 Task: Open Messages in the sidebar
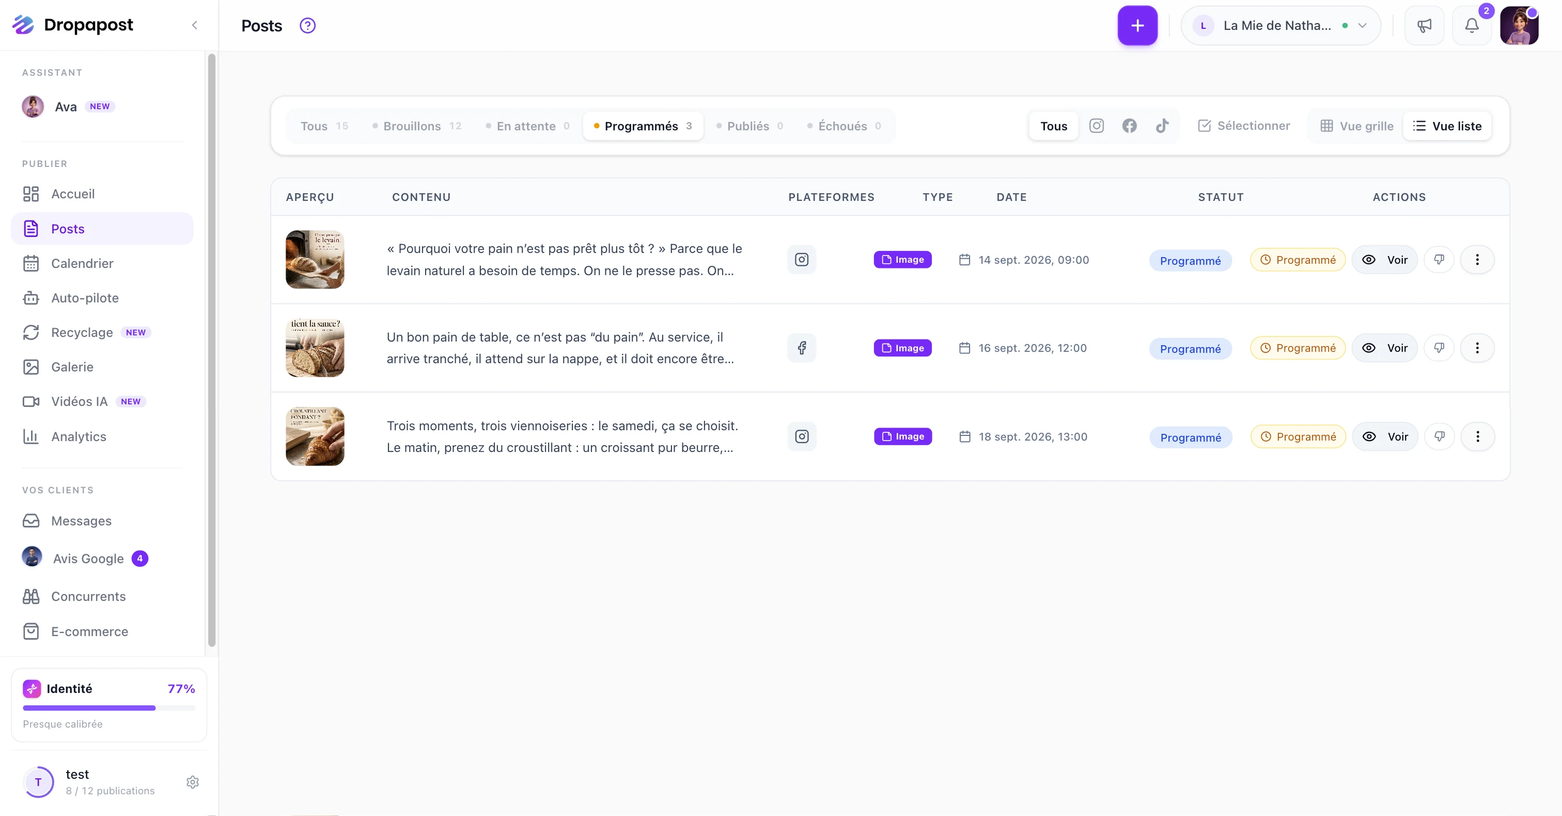pos(102,521)
